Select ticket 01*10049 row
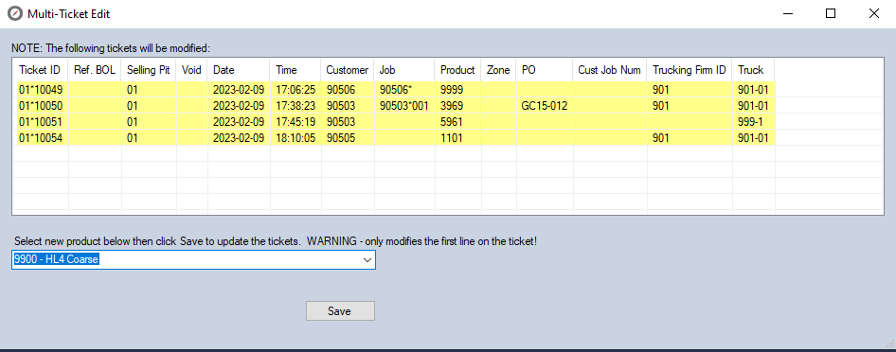The height and width of the screenshot is (352, 896). [x=394, y=90]
